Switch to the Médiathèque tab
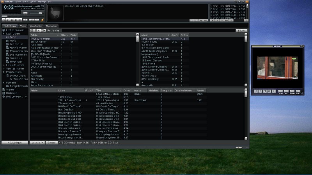312x175 pixels. click(x=10, y=26)
